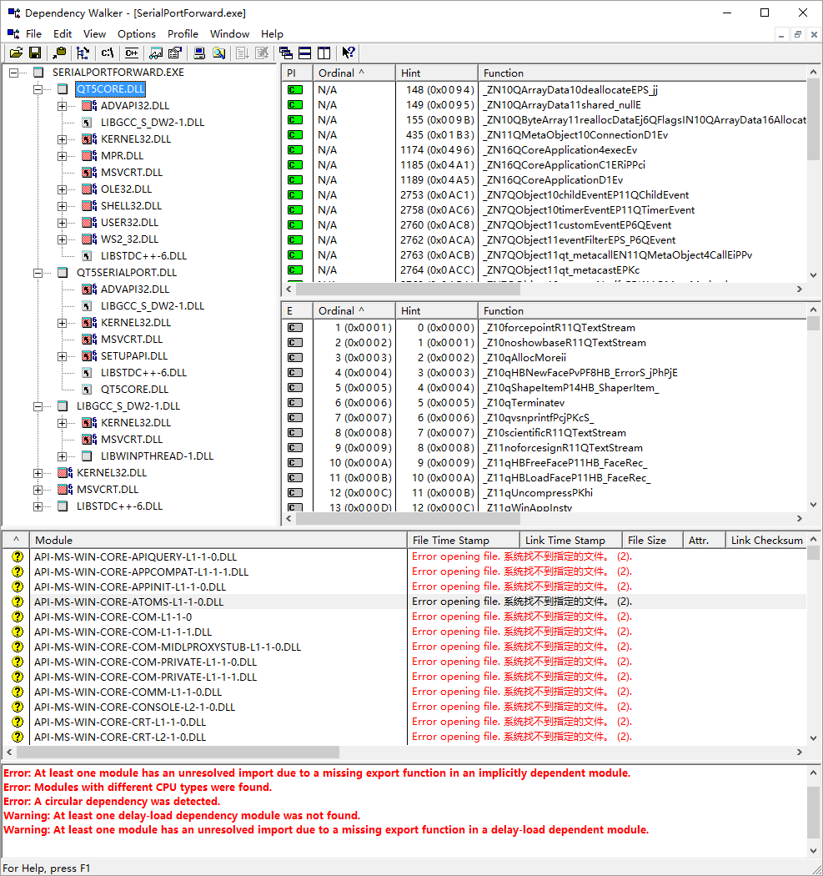Collapse the SERIALPORTFORWARD.EXE root node
This screenshot has height=876, width=823.
pos(14,73)
